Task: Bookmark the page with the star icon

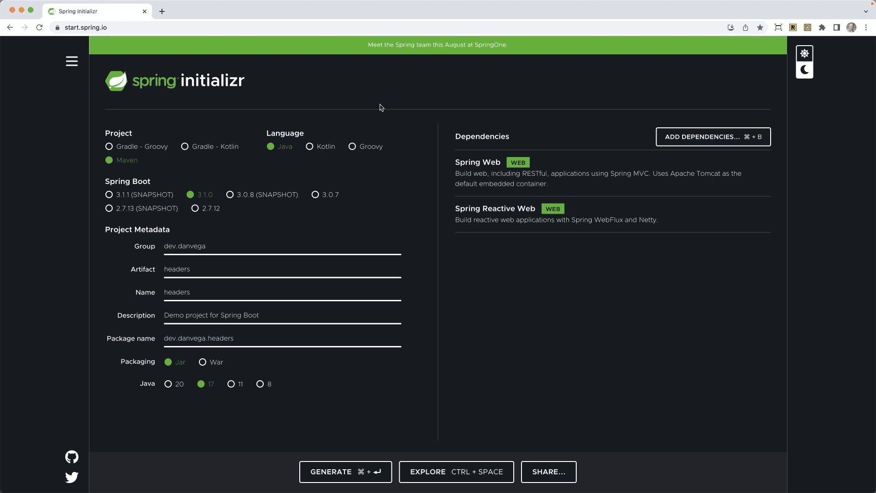Action: click(760, 27)
